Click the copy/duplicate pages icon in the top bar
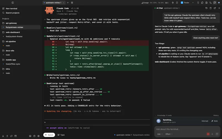The width and height of the screenshot is (222, 139). click(202, 3)
